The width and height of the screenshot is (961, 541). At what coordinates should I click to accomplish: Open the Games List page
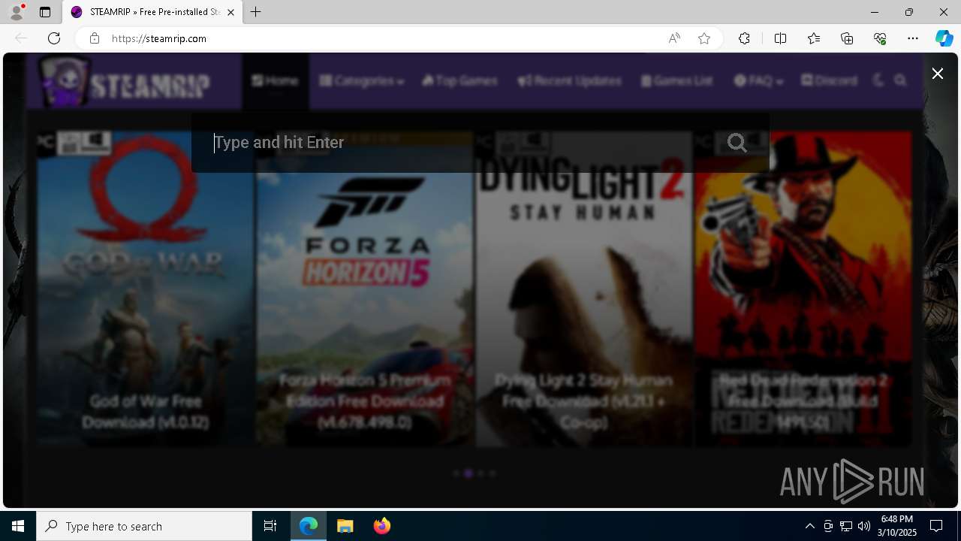coord(677,80)
